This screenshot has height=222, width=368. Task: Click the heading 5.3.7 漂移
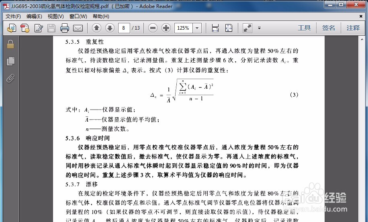[82, 185]
